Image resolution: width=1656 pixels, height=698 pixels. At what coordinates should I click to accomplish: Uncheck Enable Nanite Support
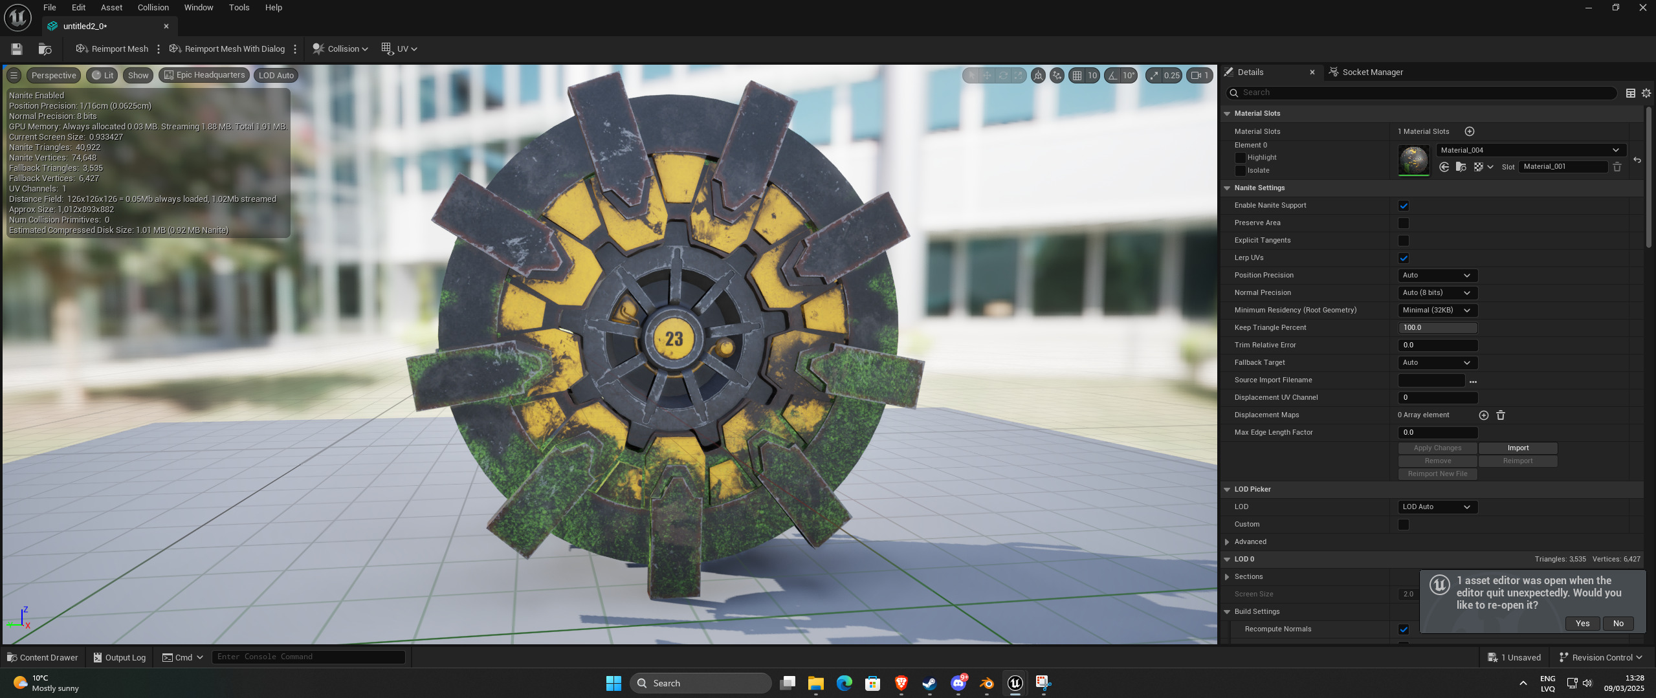1404,206
